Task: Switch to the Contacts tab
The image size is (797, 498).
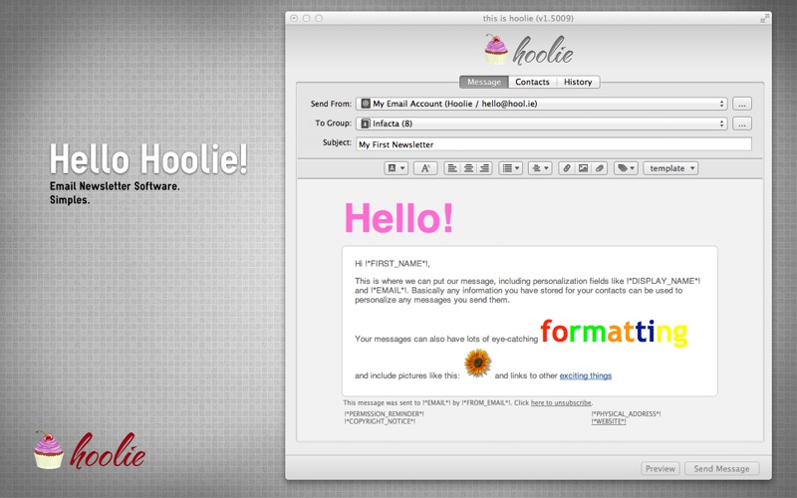Action: (532, 82)
